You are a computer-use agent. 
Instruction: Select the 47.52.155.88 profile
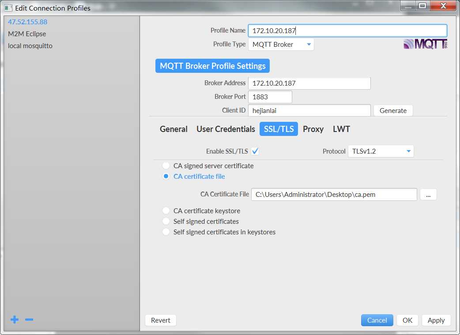coord(27,22)
